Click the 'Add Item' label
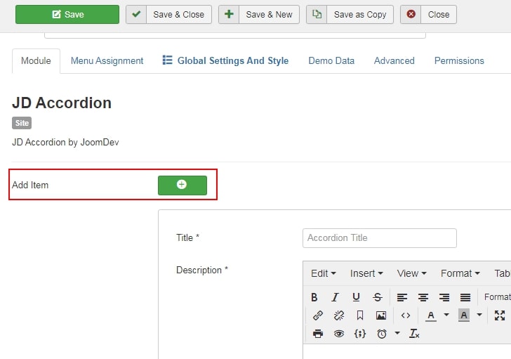Screen dimensions: 511x359 30,185
